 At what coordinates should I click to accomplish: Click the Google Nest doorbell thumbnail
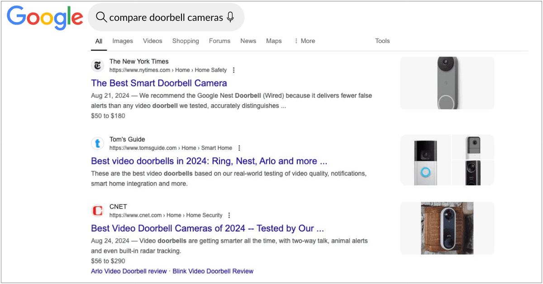coord(447,83)
